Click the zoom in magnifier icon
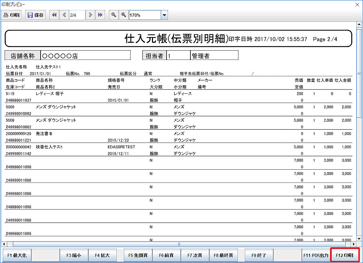The width and height of the screenshot is (363, 263). tap(123, 15)
